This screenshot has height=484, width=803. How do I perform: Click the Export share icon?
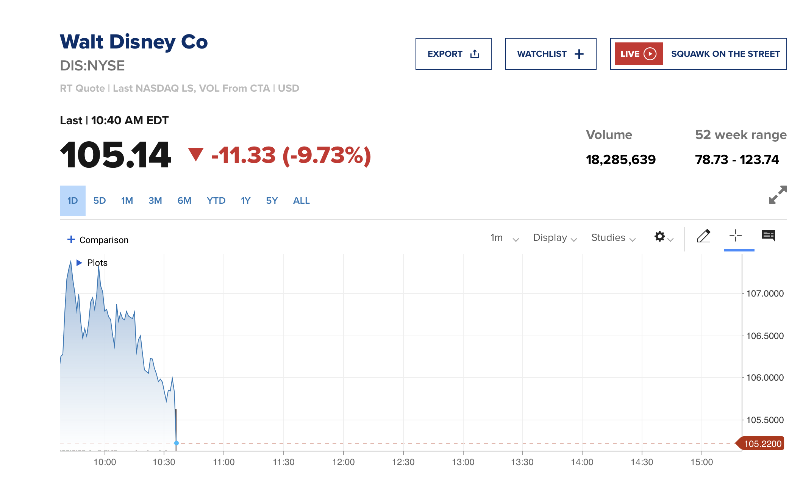point(475,54)
